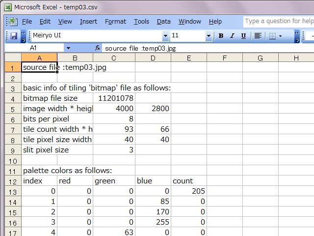Select cell with green value 63
The width and height of the screenshot is (314, 236).
[x=114, y=232]
